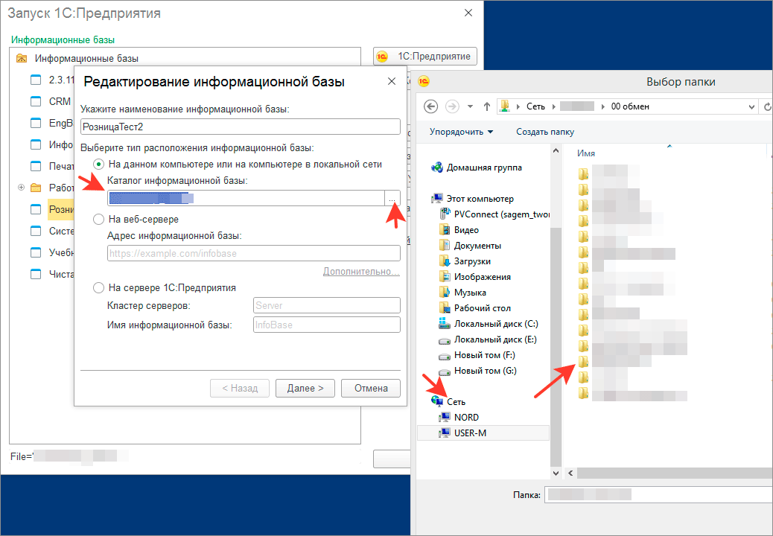Click the 'Имя информационной базы' InfoBase field
The height and width of the screenshot is (536, 773).
click(x=326, y=325)
